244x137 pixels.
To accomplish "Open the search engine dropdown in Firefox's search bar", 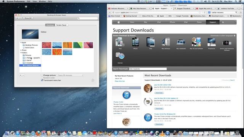I will click(210, 13).
